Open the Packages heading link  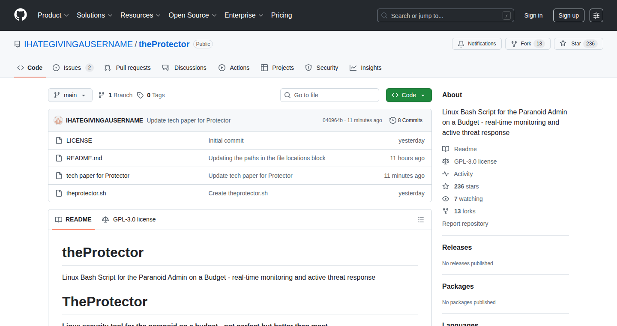coord(458,287)
